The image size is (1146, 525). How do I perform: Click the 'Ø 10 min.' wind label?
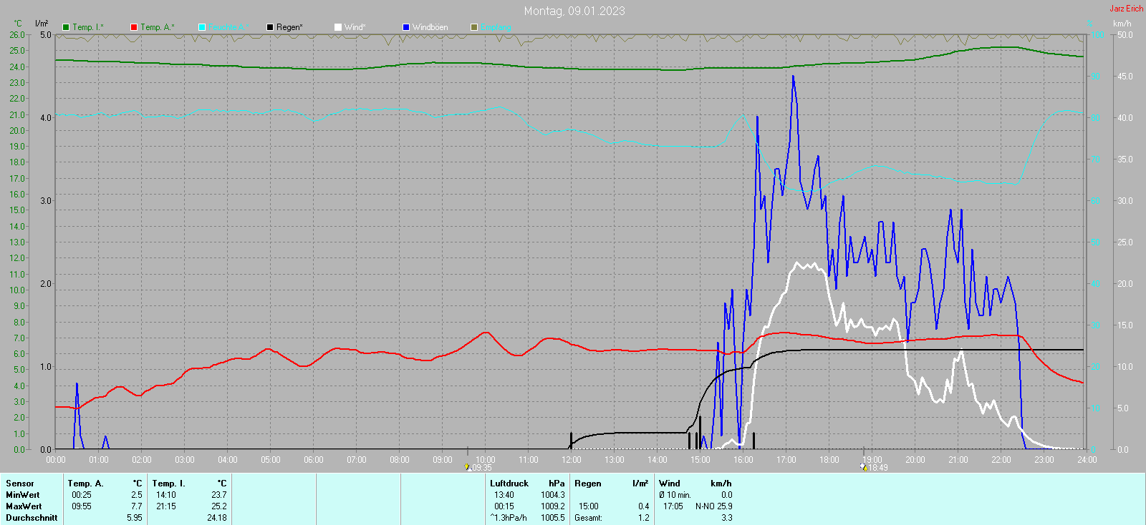[675, 495]
